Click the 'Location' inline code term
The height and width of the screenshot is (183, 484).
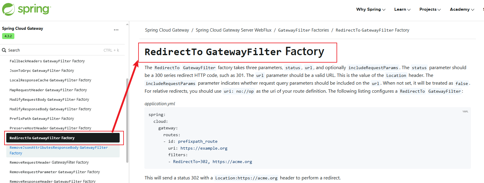coord(396,75)
